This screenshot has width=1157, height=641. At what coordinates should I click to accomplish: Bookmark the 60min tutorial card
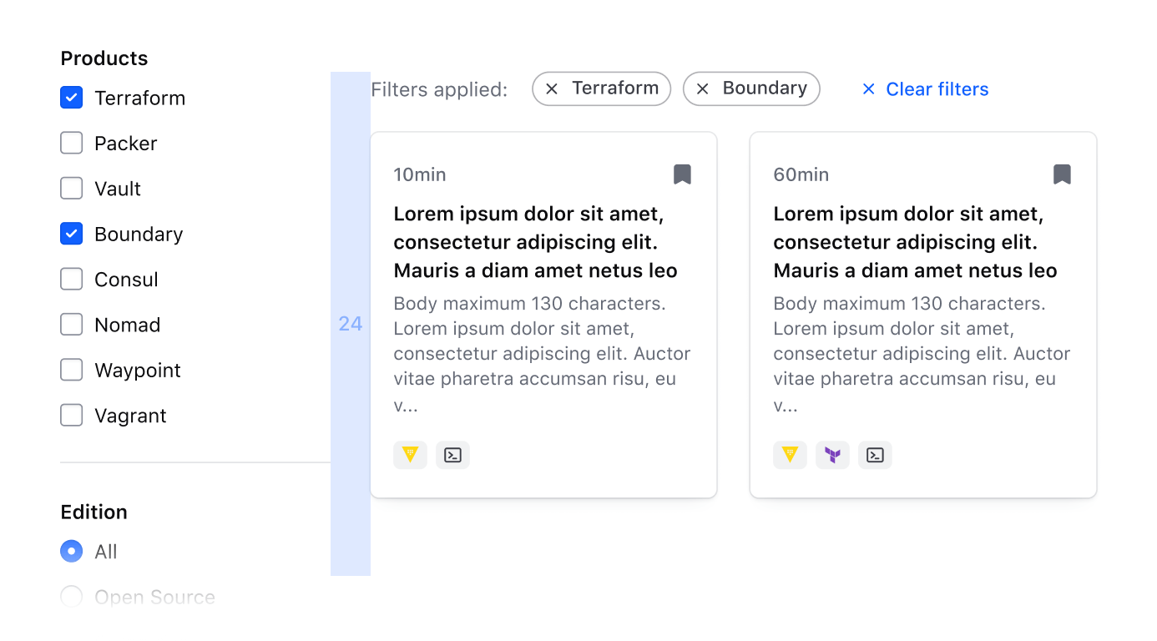click(1062, 174)
